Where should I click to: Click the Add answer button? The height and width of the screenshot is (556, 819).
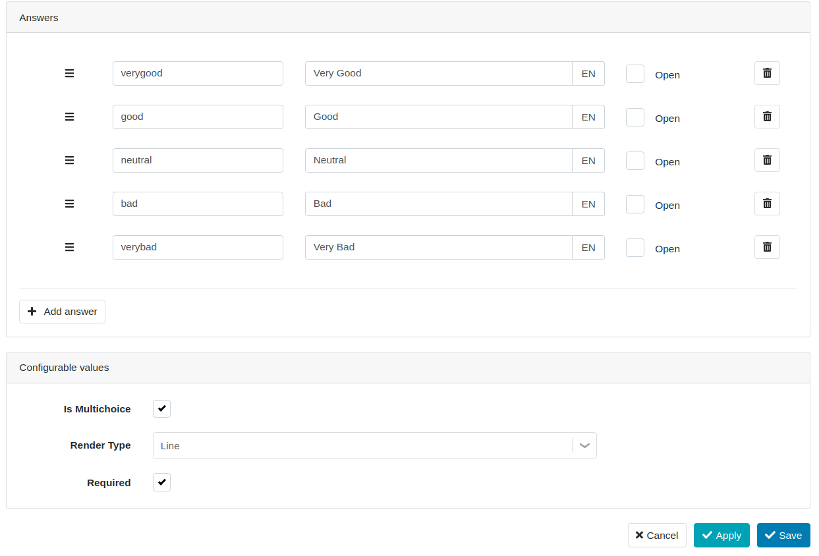[62, 312]
